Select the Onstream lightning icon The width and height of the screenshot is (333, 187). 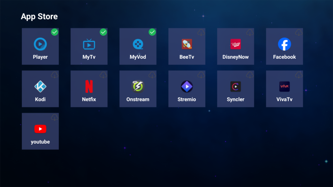pos(138,86)
